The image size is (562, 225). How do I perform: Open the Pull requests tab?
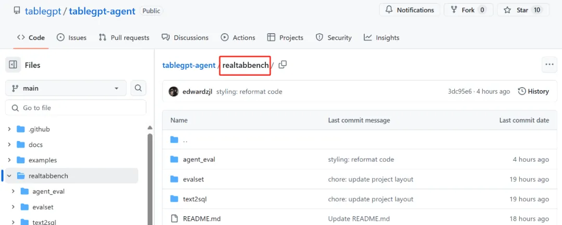point(124,37)
